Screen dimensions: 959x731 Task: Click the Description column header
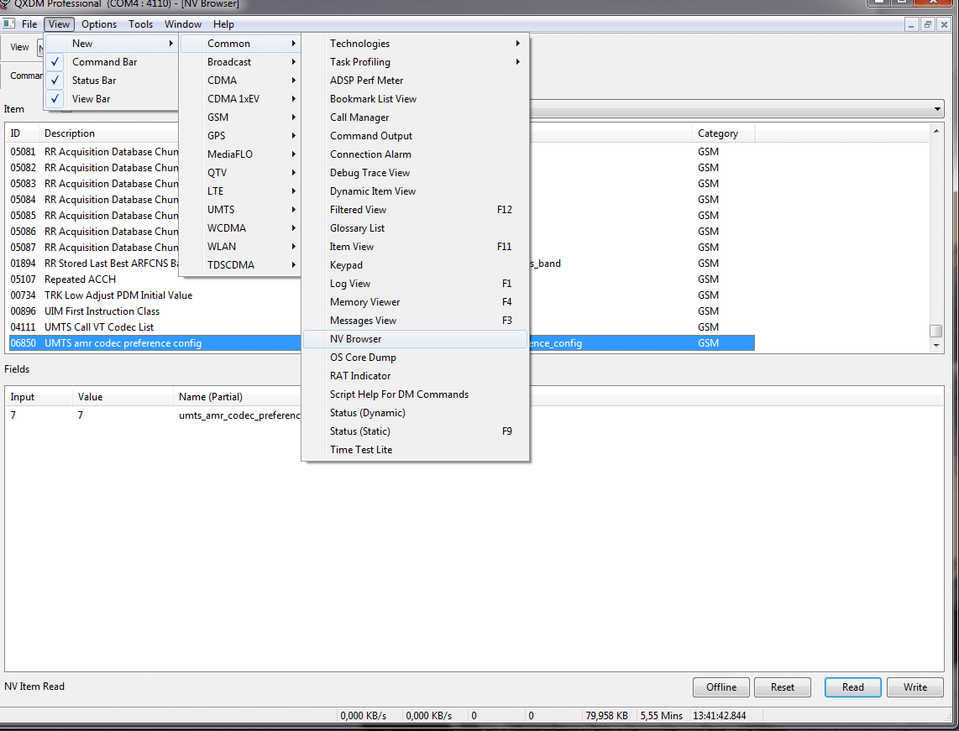[x=109, y=133]
